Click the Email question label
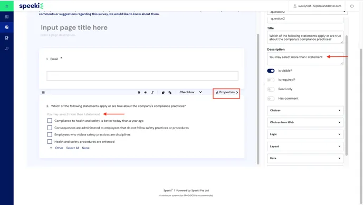Screen dimensions: 363x205 point(54,59)
